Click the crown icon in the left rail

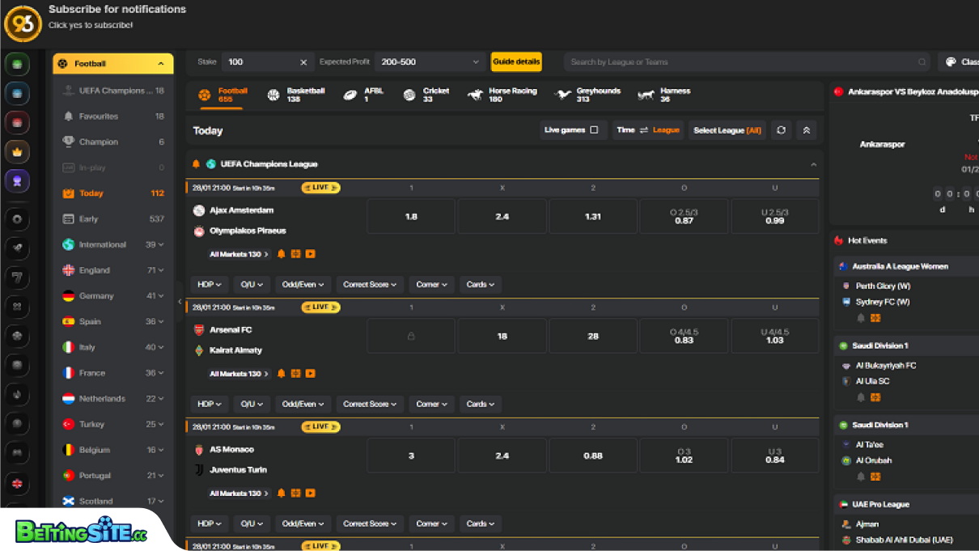point(18,151)
